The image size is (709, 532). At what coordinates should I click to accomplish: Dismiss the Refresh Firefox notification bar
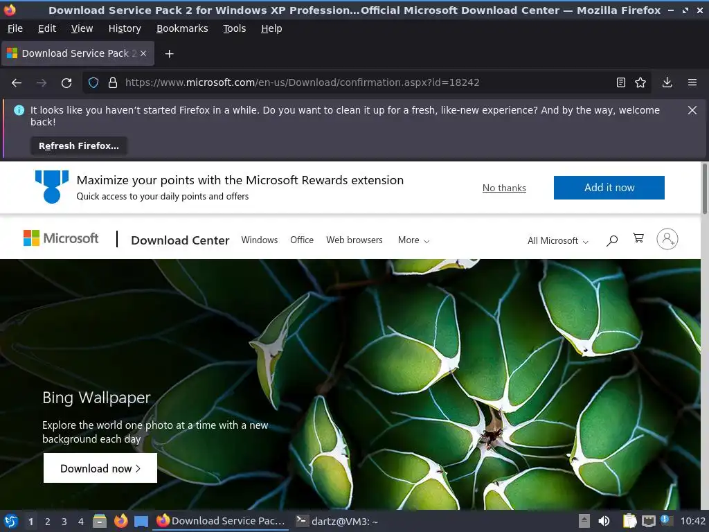[692, 110]
